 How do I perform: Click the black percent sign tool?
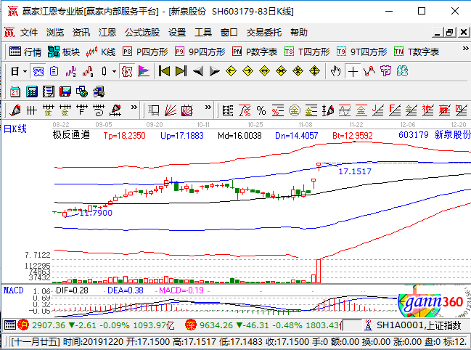pyautogui.click(x=261, y=110)
